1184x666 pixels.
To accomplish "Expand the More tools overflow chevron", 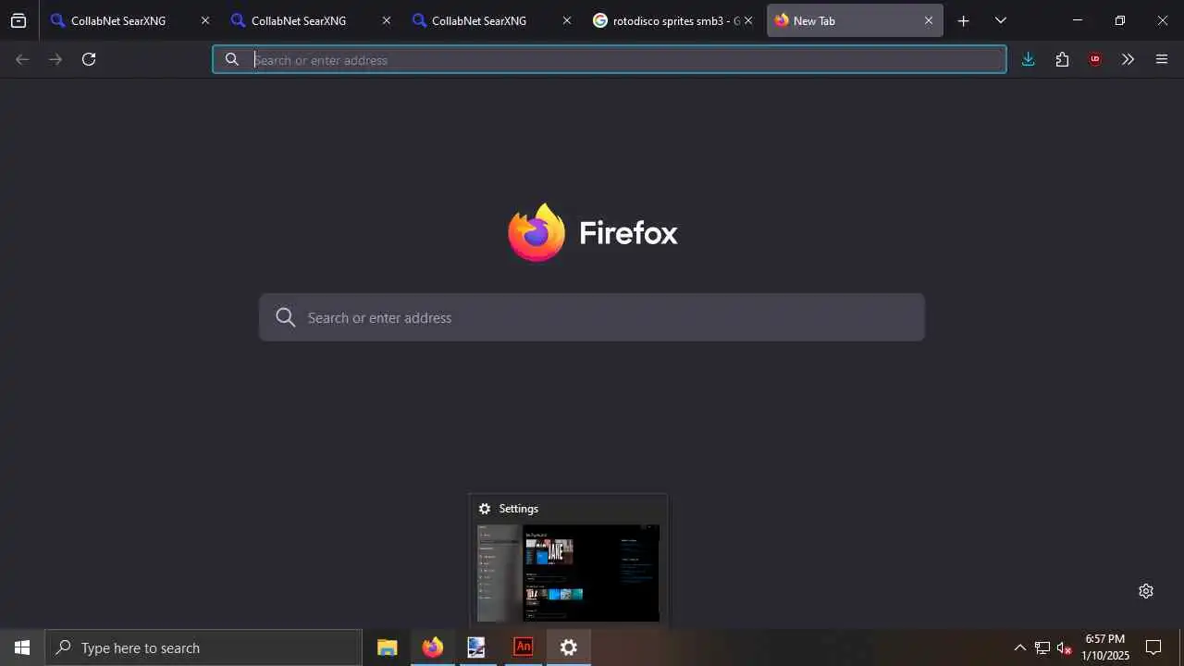I will click(x=1128, y=59).
